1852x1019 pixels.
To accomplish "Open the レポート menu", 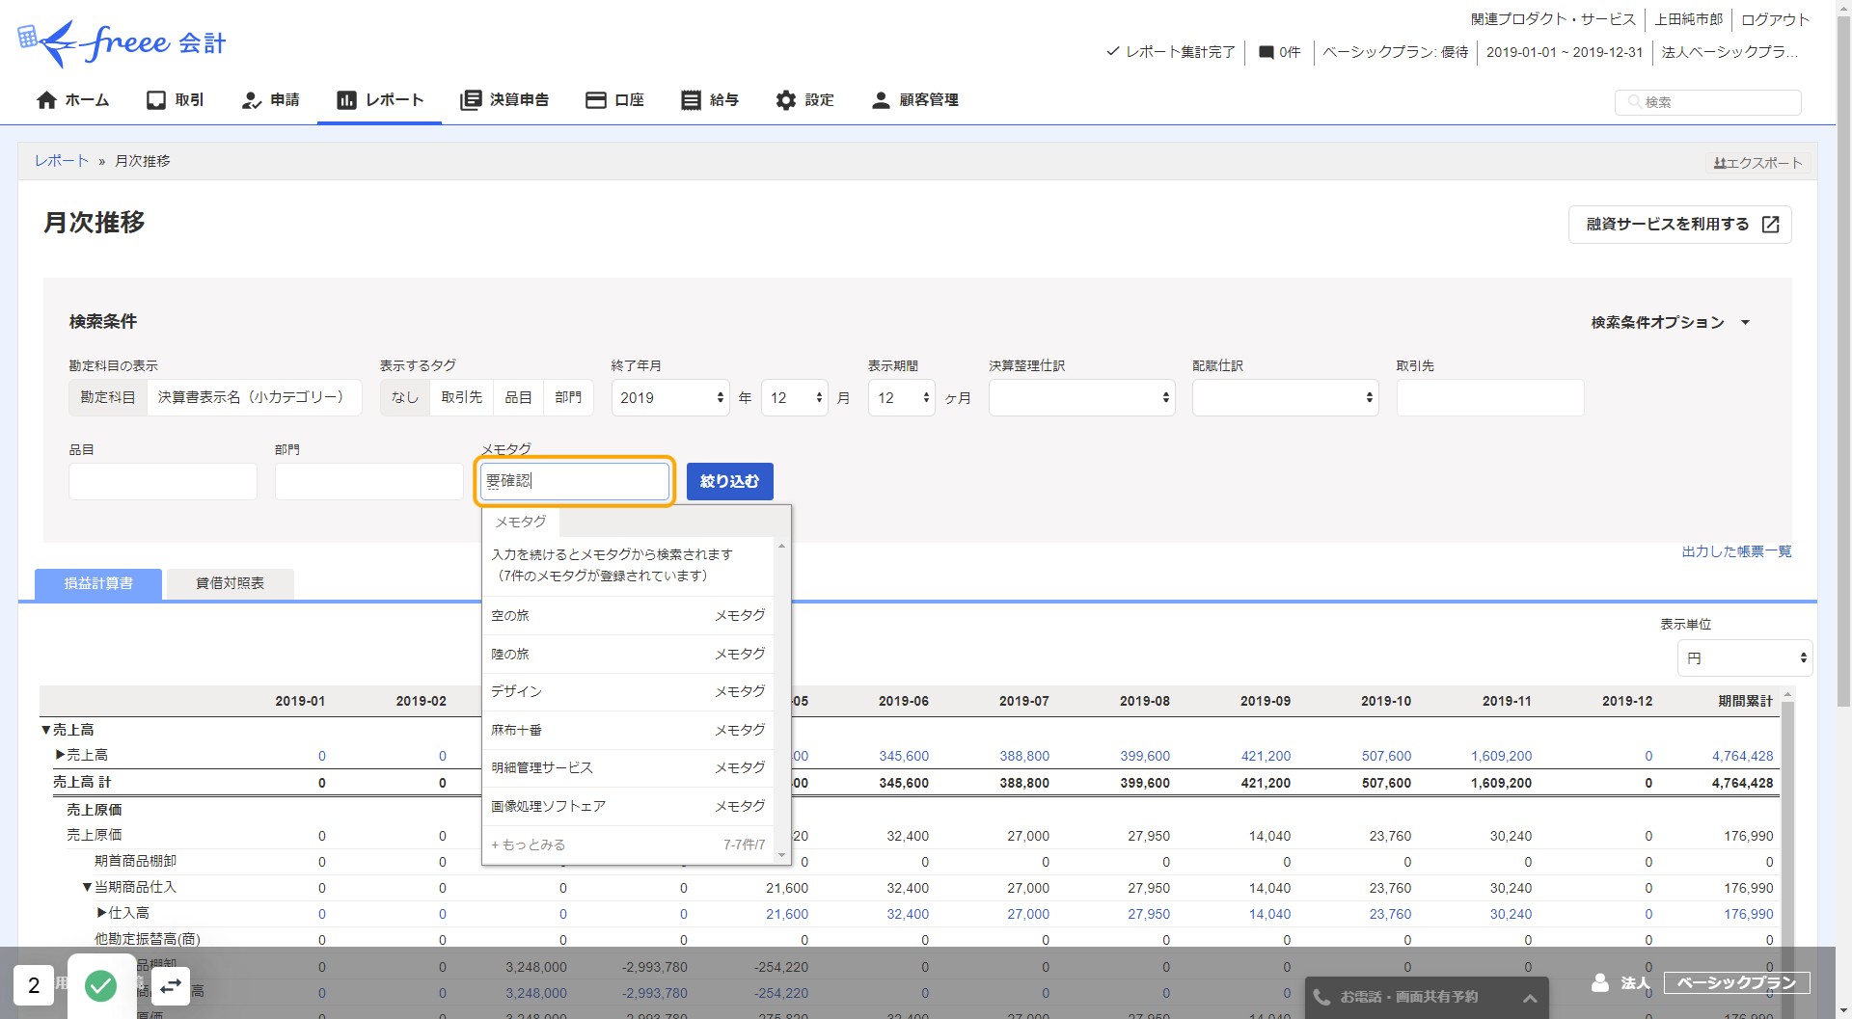I will coord(380,100).
